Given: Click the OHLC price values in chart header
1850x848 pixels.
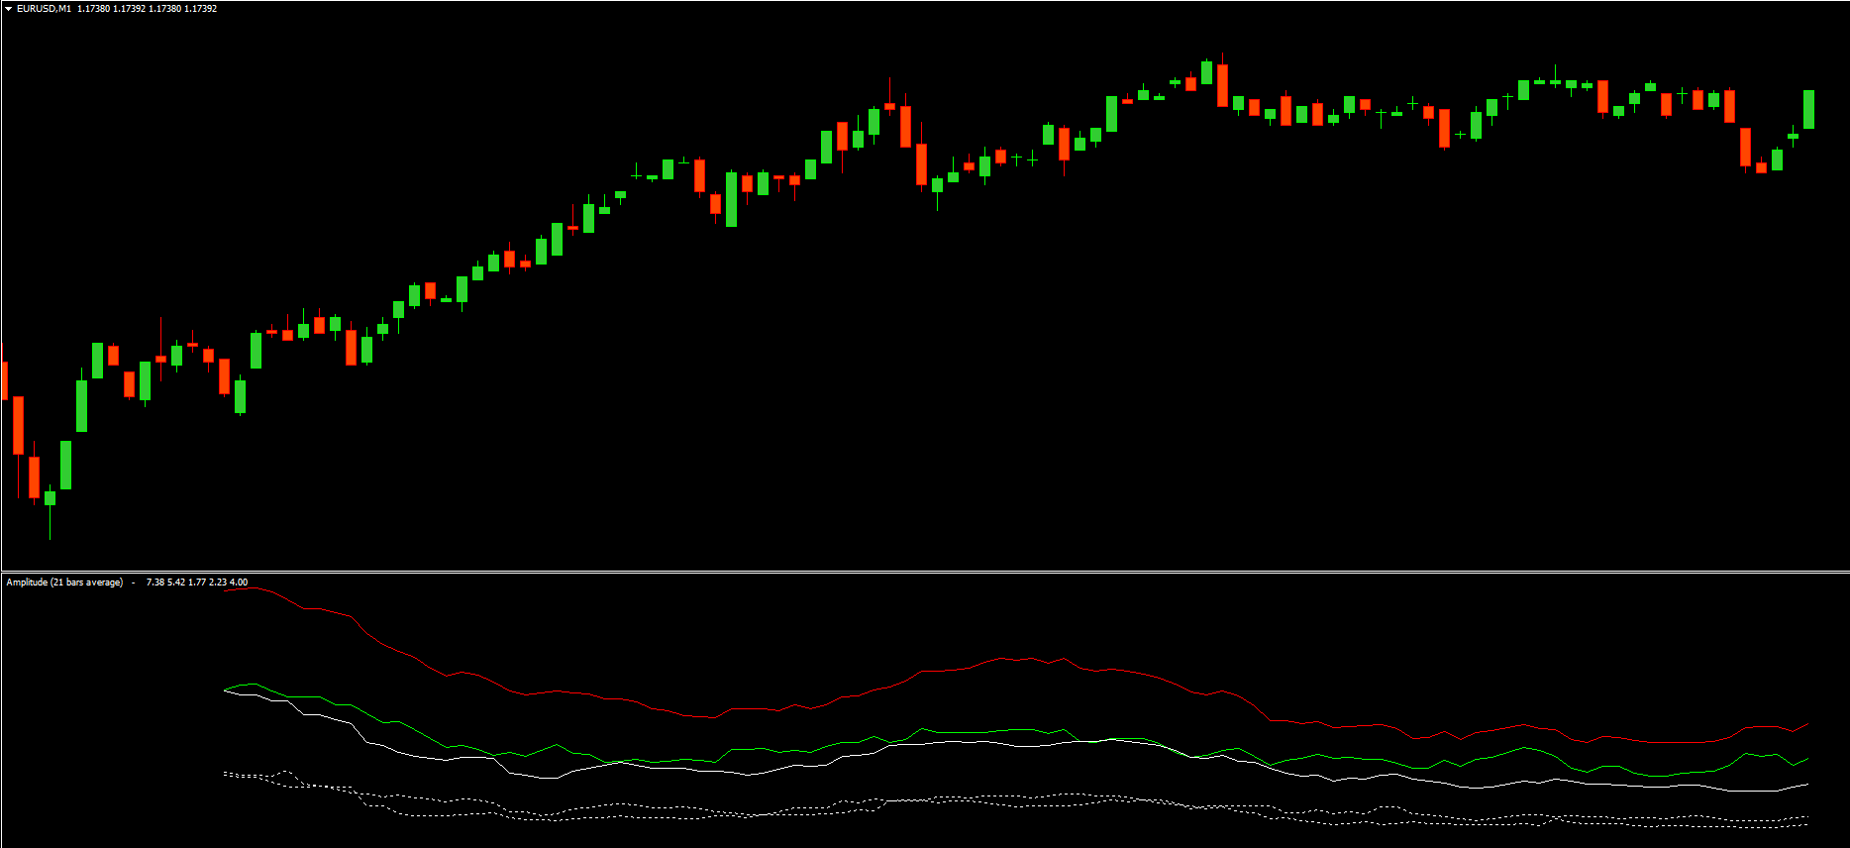Looking at the screenshot, I should click(x=147, y=9).
